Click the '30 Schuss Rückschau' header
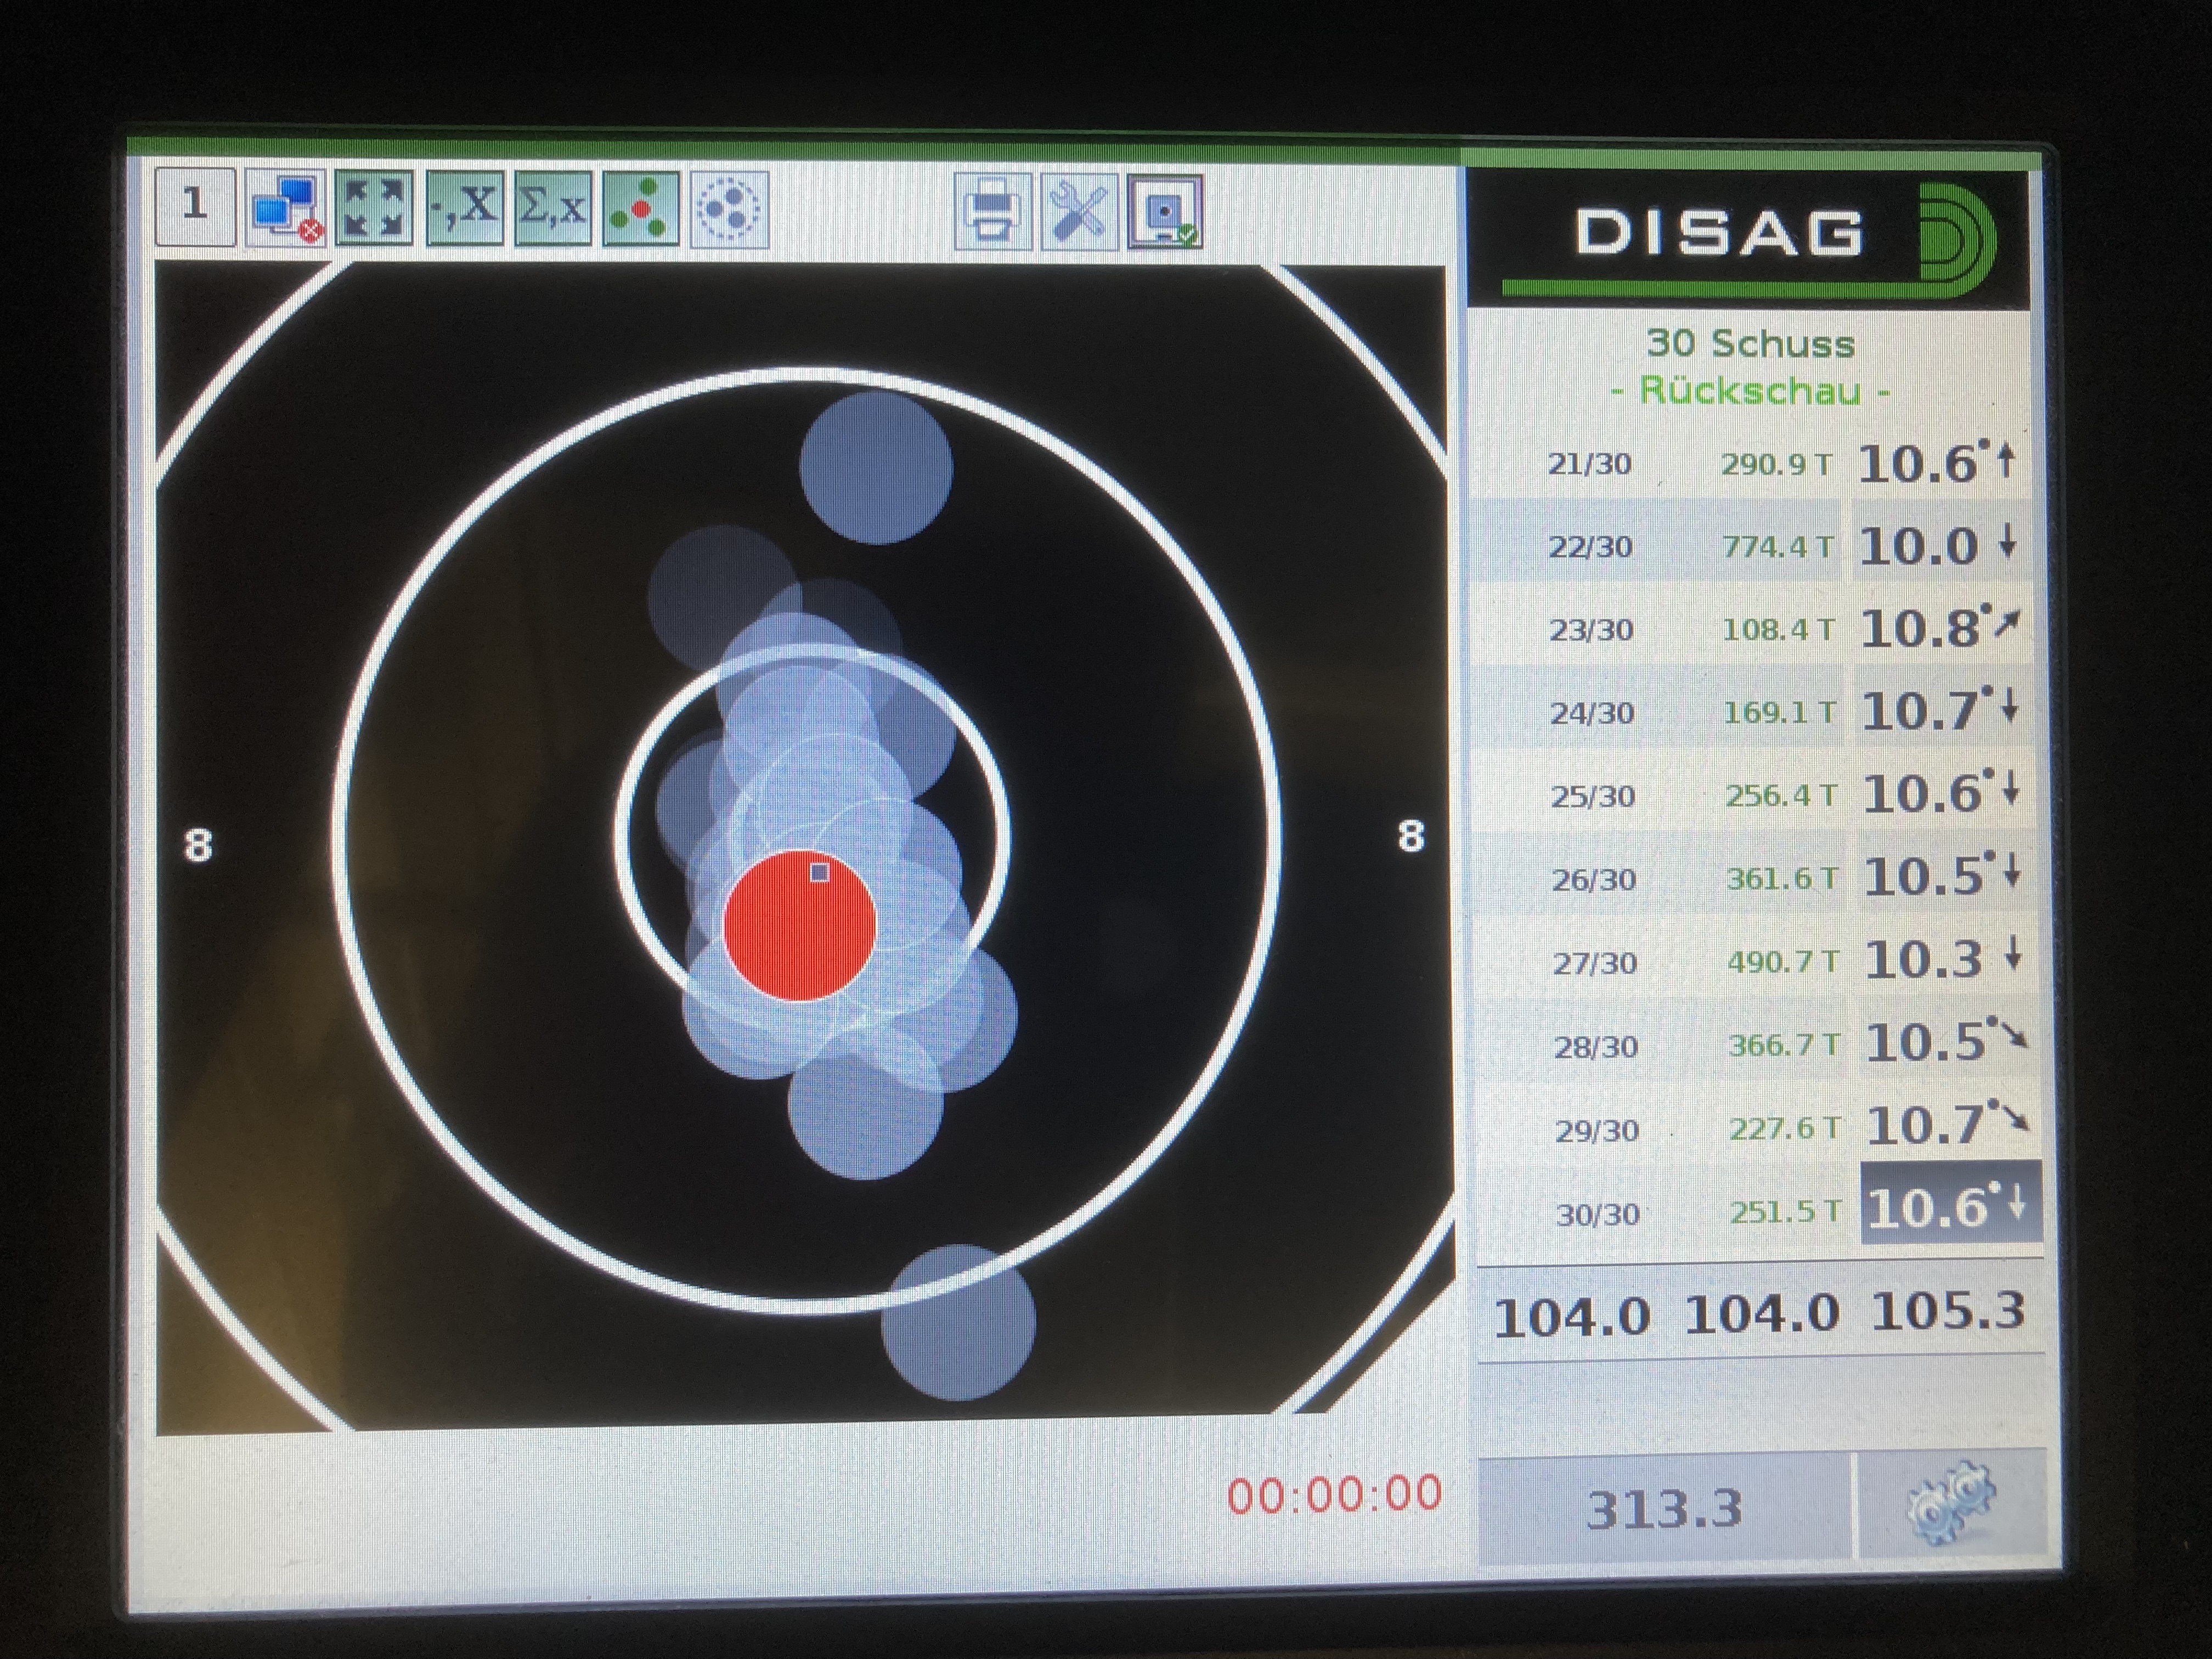 [1750, 366]
